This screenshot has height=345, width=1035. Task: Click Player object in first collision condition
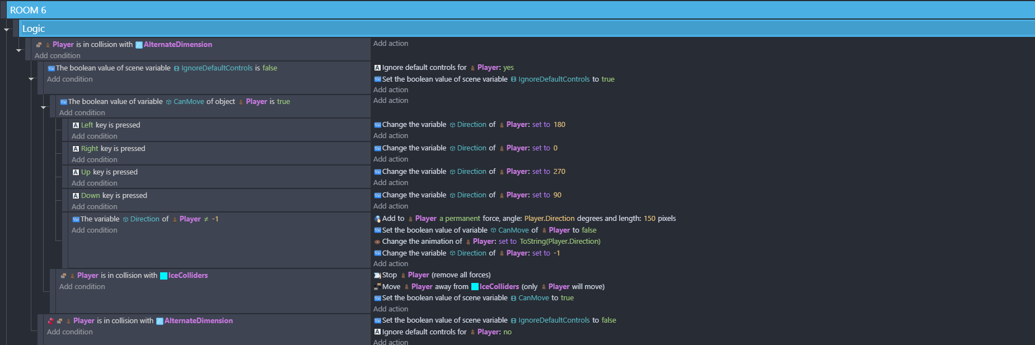coord(63,45)
